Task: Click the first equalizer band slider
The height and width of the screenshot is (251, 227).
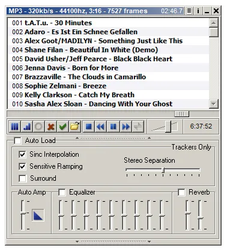Action: (61, 216)
